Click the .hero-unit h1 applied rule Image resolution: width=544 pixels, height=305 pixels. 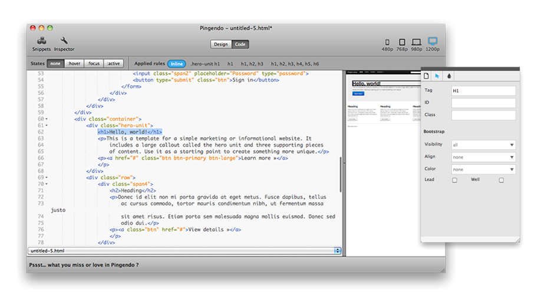205,64
